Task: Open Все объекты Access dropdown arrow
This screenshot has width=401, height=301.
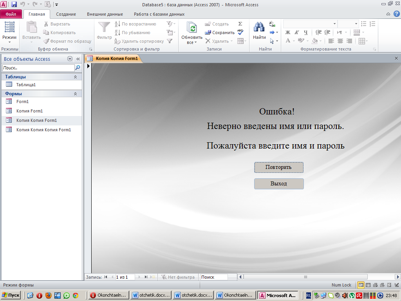Action: click(x=70, y=59)
